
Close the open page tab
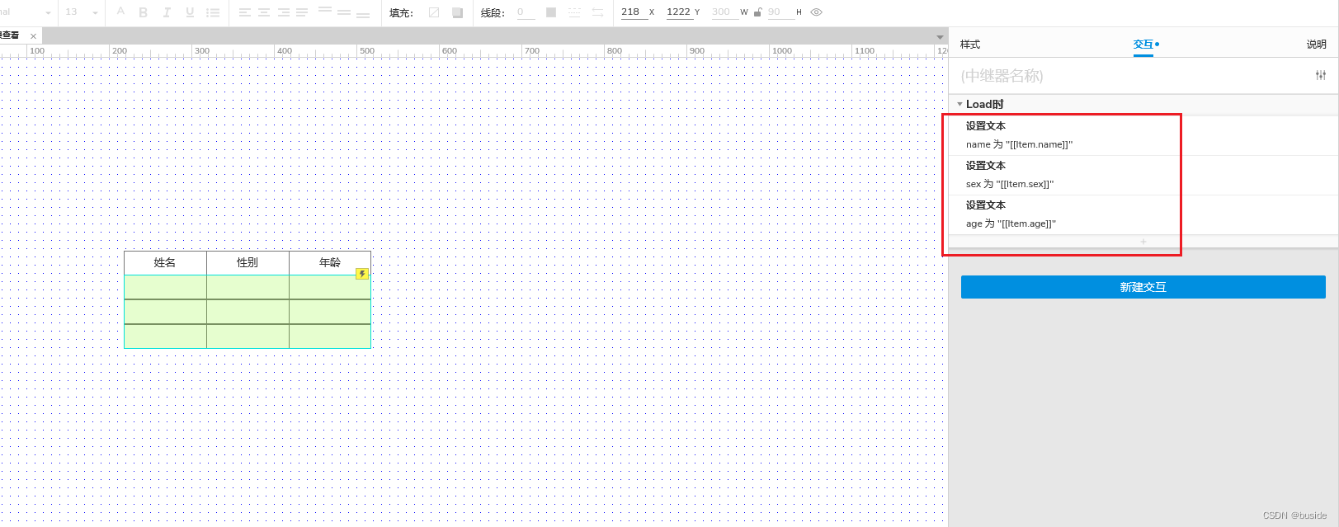33,35
